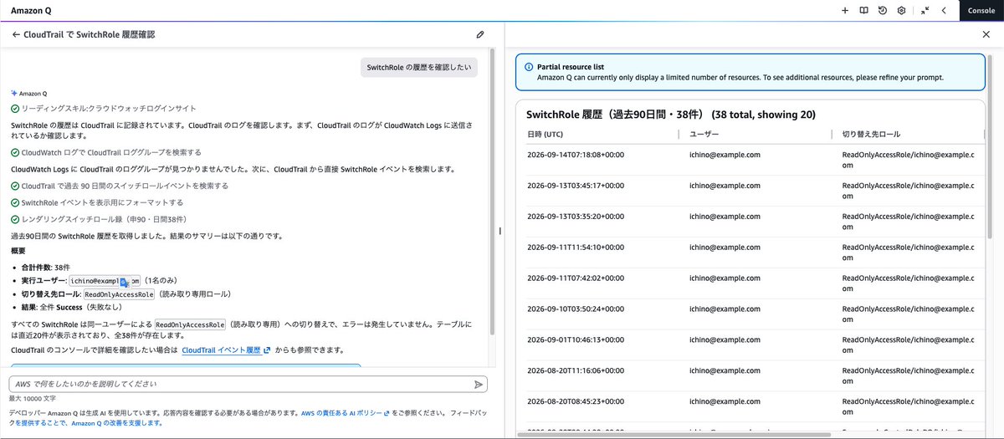
Task: Select the 2026-09-10T03:50:24+00:00 date cell
Action: click(x=576, y=309)
